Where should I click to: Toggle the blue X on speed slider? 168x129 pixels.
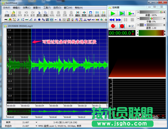coord(145,25)
